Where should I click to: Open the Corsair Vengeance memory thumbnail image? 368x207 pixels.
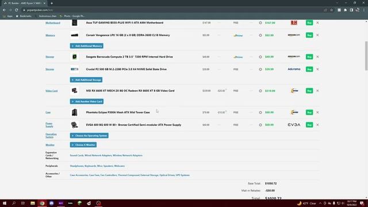click(74, 35)
